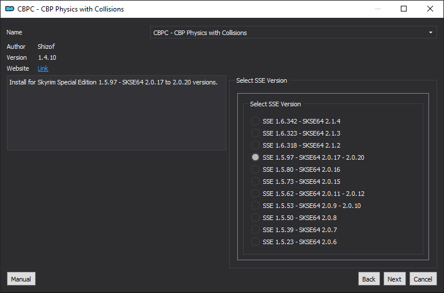Click the install description text box
Screen dimensions: 444x293
coord(116,113)
